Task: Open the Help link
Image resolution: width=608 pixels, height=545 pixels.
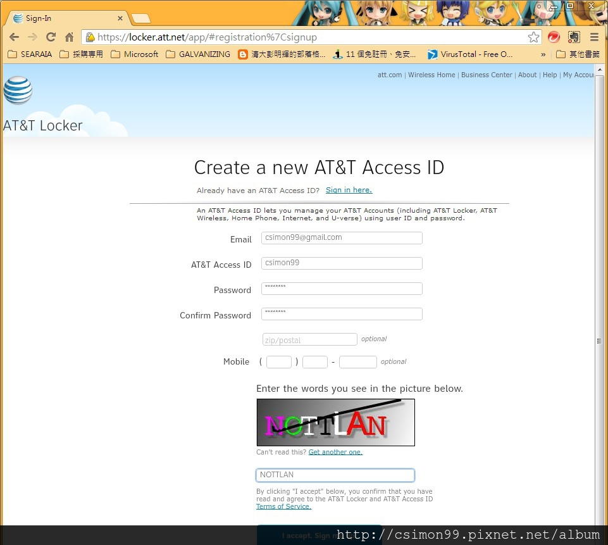Action: (550, 75)
